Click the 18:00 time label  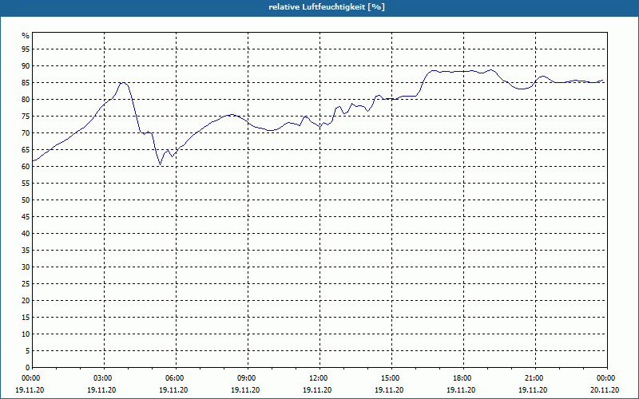click(464, 378)
